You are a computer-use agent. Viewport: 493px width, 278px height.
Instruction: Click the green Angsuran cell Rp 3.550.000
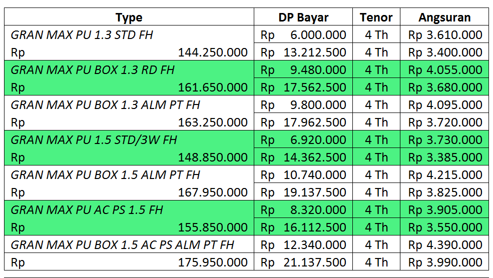[445, 227]
